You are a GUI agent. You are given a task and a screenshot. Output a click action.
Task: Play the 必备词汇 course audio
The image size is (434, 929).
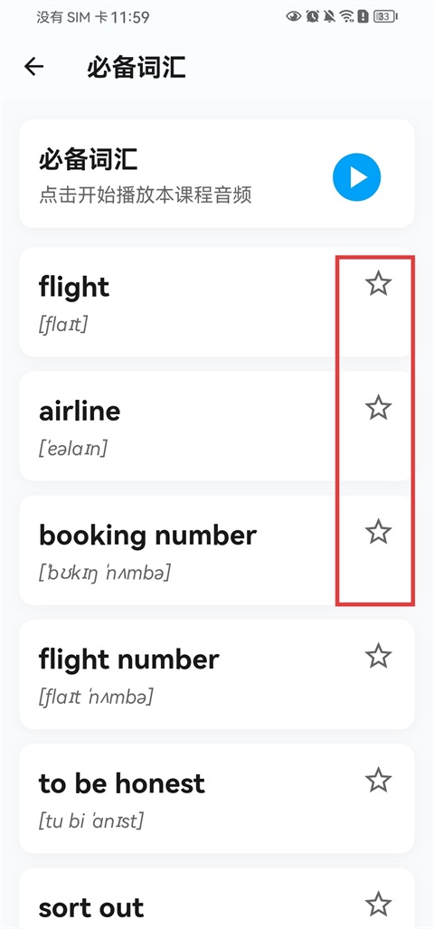coord(356,177)
